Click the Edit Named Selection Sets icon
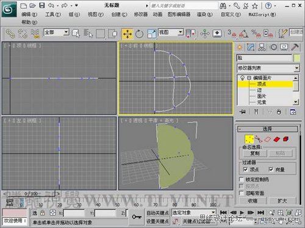 pos(282,34)
